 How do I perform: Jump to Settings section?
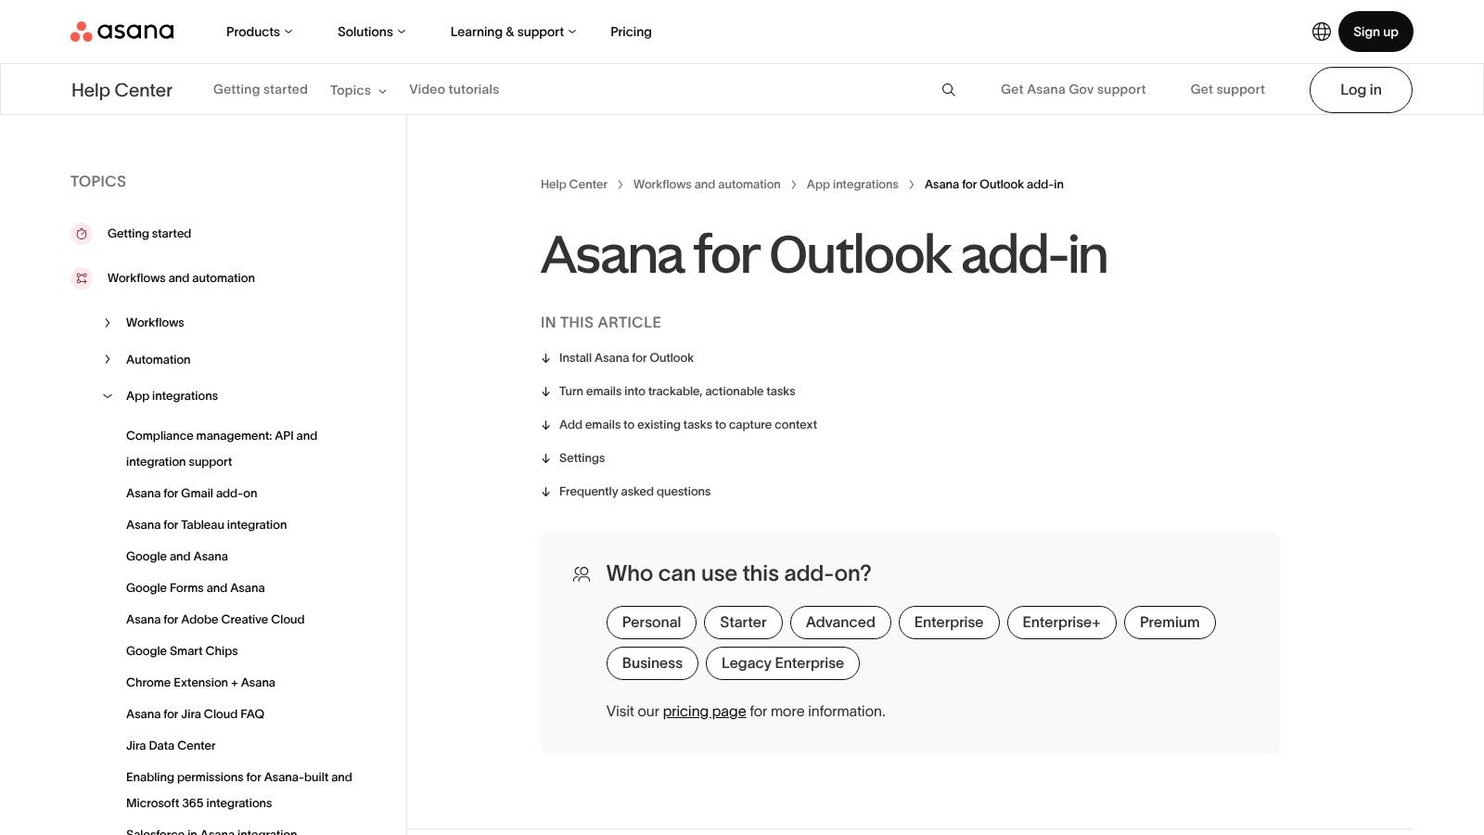(582, 458)
